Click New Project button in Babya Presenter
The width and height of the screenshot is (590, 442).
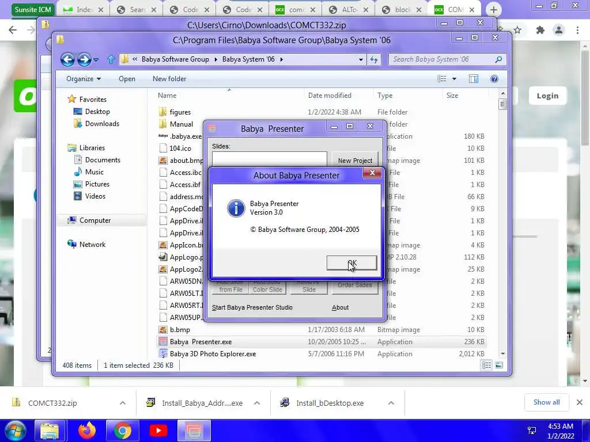[355, 161]
